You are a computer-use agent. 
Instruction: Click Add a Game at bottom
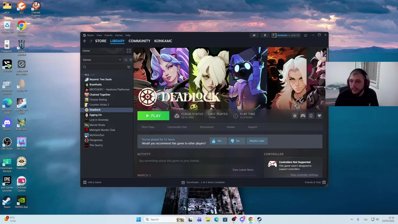tap(92, 182)
